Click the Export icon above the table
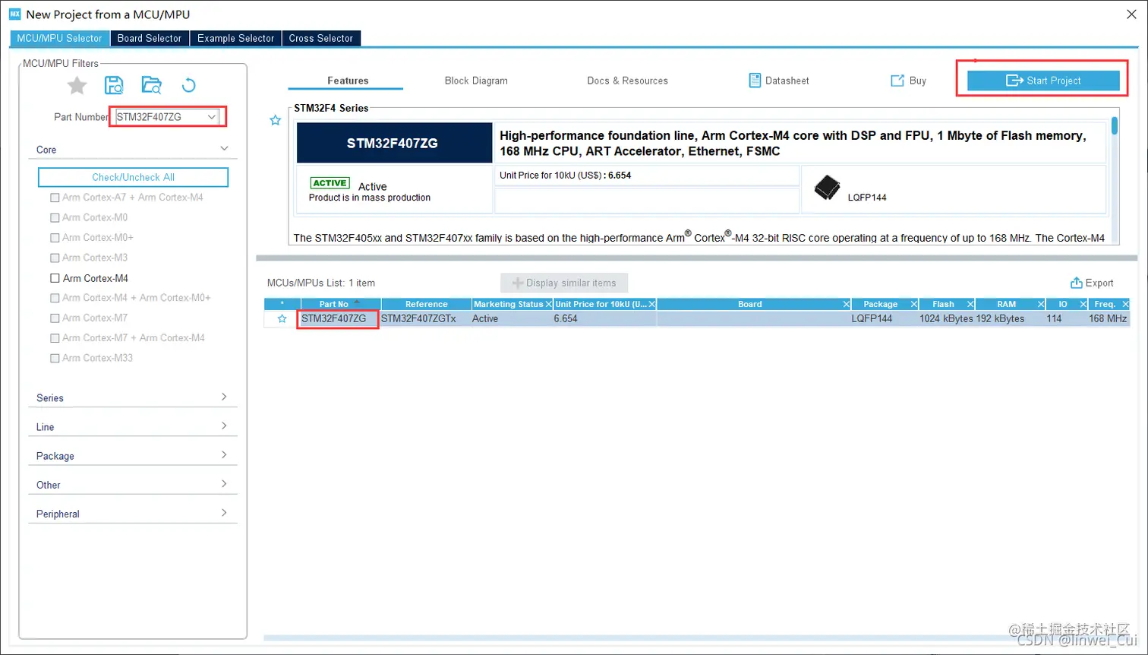The image size is (1148, 655). (x=1076, y=283)
